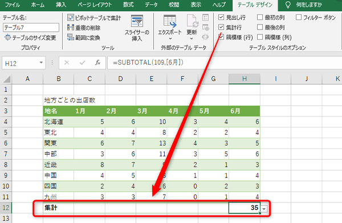342x223 pixels.
Task: Click ピボットテーブルで集計 button label
Action: tap(98, 18)
